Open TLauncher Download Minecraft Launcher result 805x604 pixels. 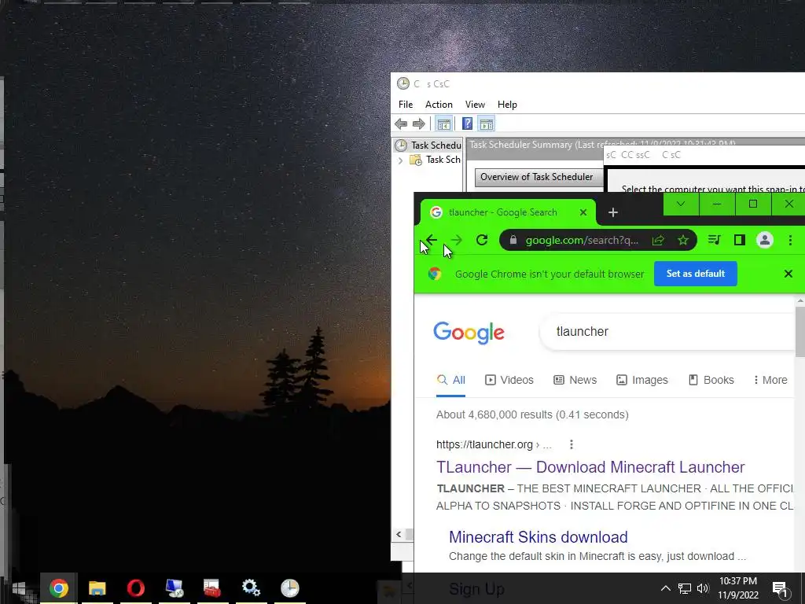tap(590, 467)
